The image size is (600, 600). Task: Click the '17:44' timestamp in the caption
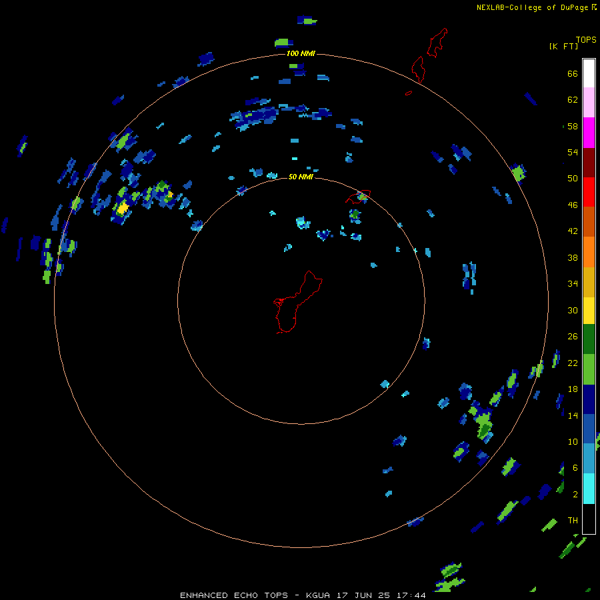coord(411,595)
